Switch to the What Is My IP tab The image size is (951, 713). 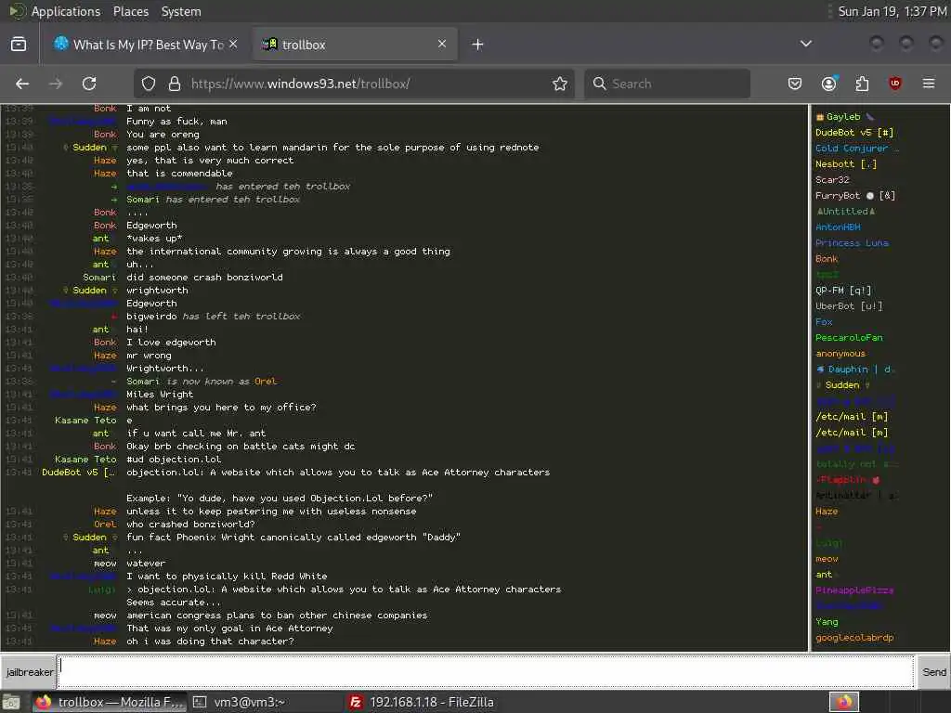146,45
